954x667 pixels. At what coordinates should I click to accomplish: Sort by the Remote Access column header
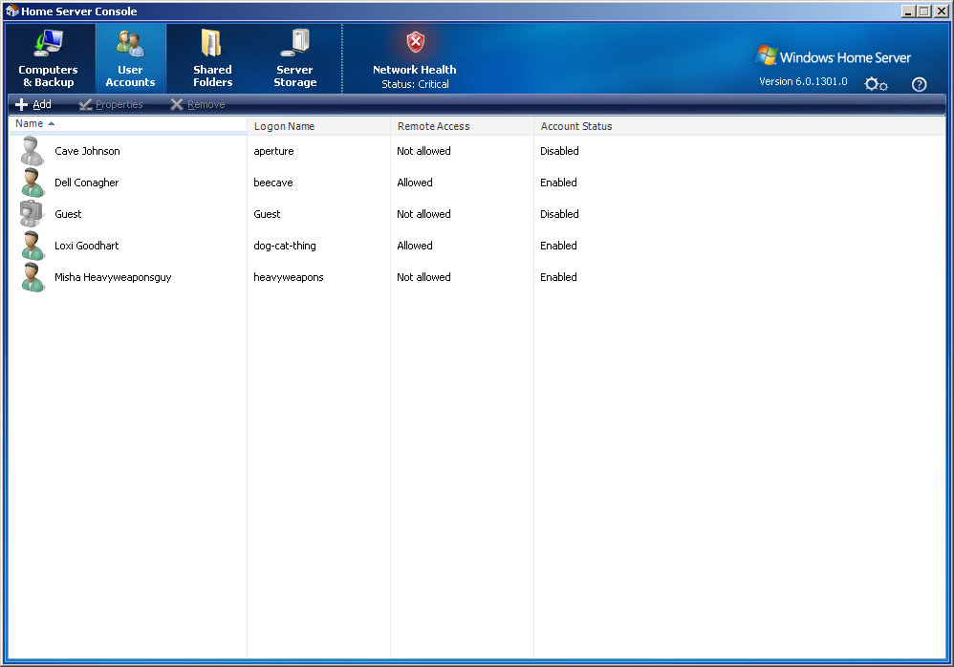coord(433,126)
